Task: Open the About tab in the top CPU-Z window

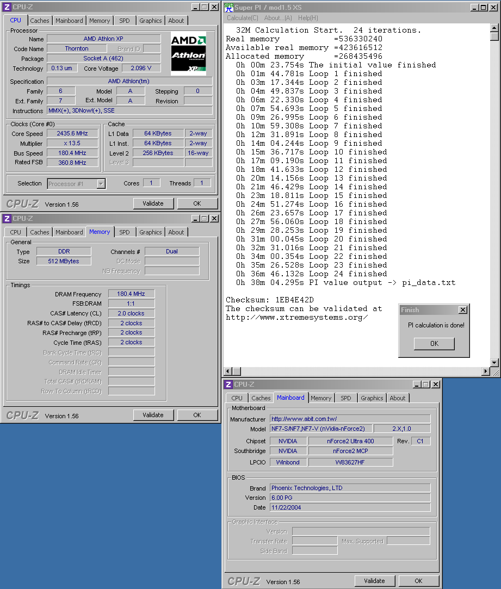Action: point(176,21)
